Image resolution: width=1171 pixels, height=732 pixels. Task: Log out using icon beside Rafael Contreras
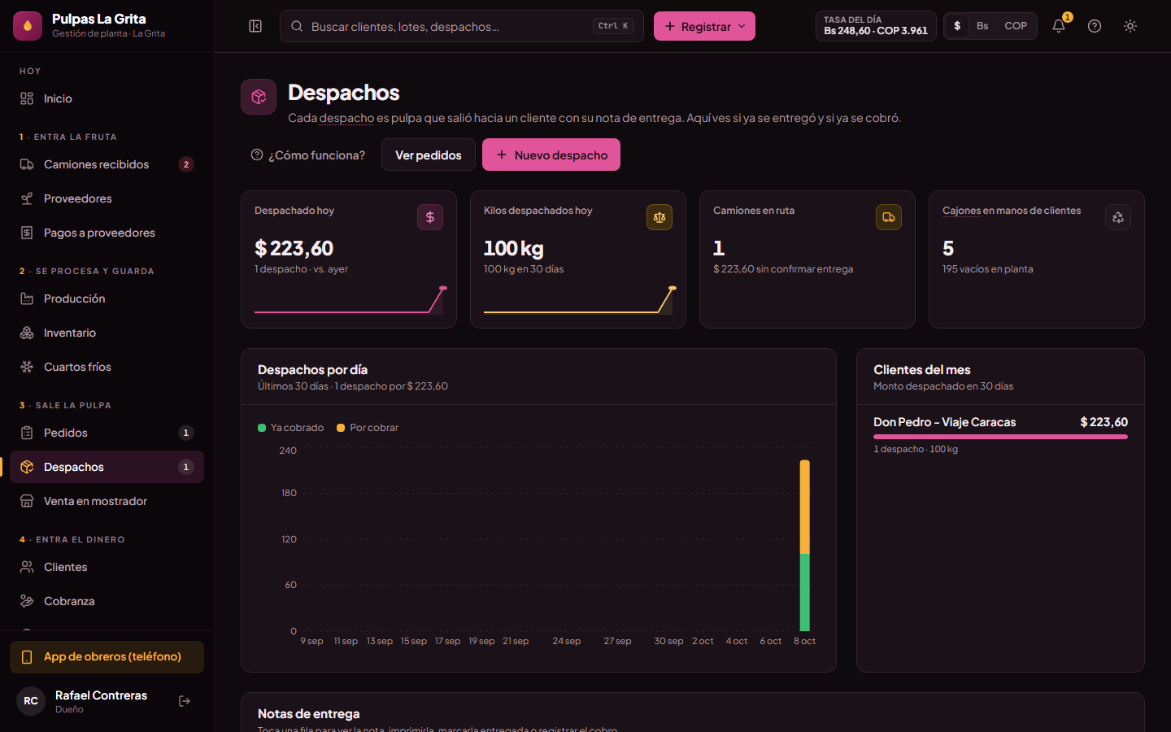(185, 701)
